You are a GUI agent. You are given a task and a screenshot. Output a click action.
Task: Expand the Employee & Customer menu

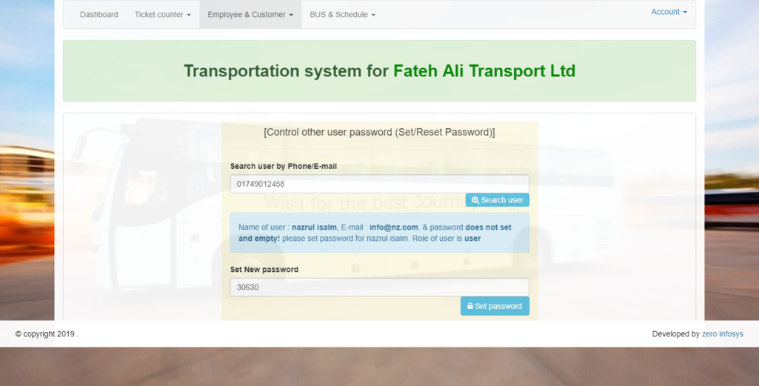click(x=250, y=15)
